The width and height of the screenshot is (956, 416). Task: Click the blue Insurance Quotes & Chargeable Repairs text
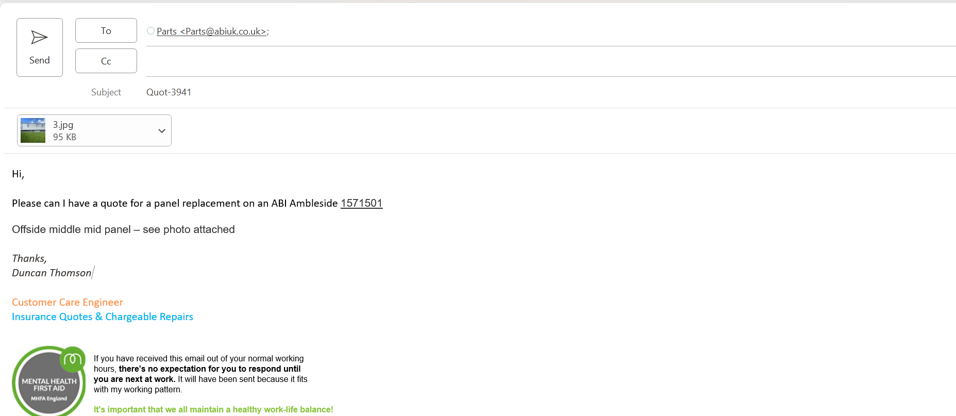(x=103, y=317)
